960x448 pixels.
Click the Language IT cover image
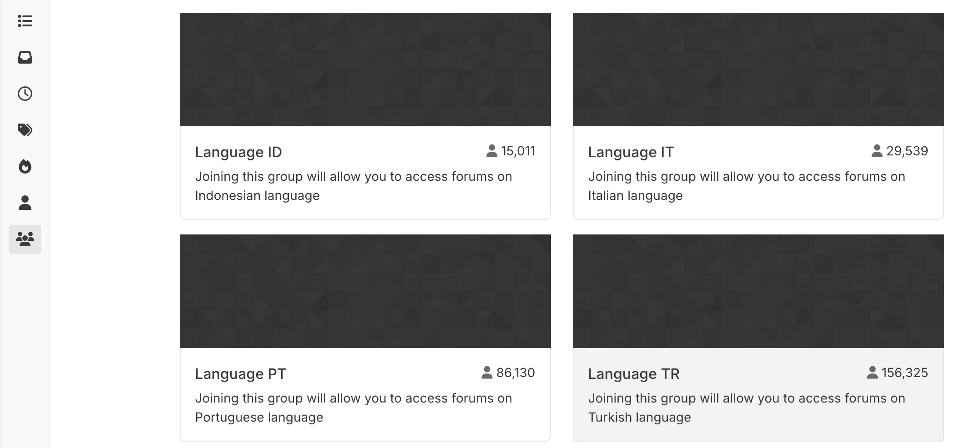(x=758, y=70)
